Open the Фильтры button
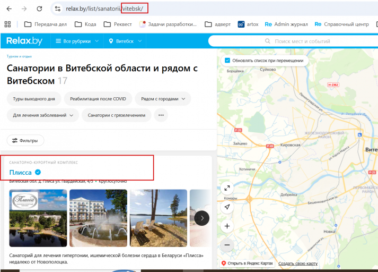The image size is (378, 272). (x=25, y=140)
